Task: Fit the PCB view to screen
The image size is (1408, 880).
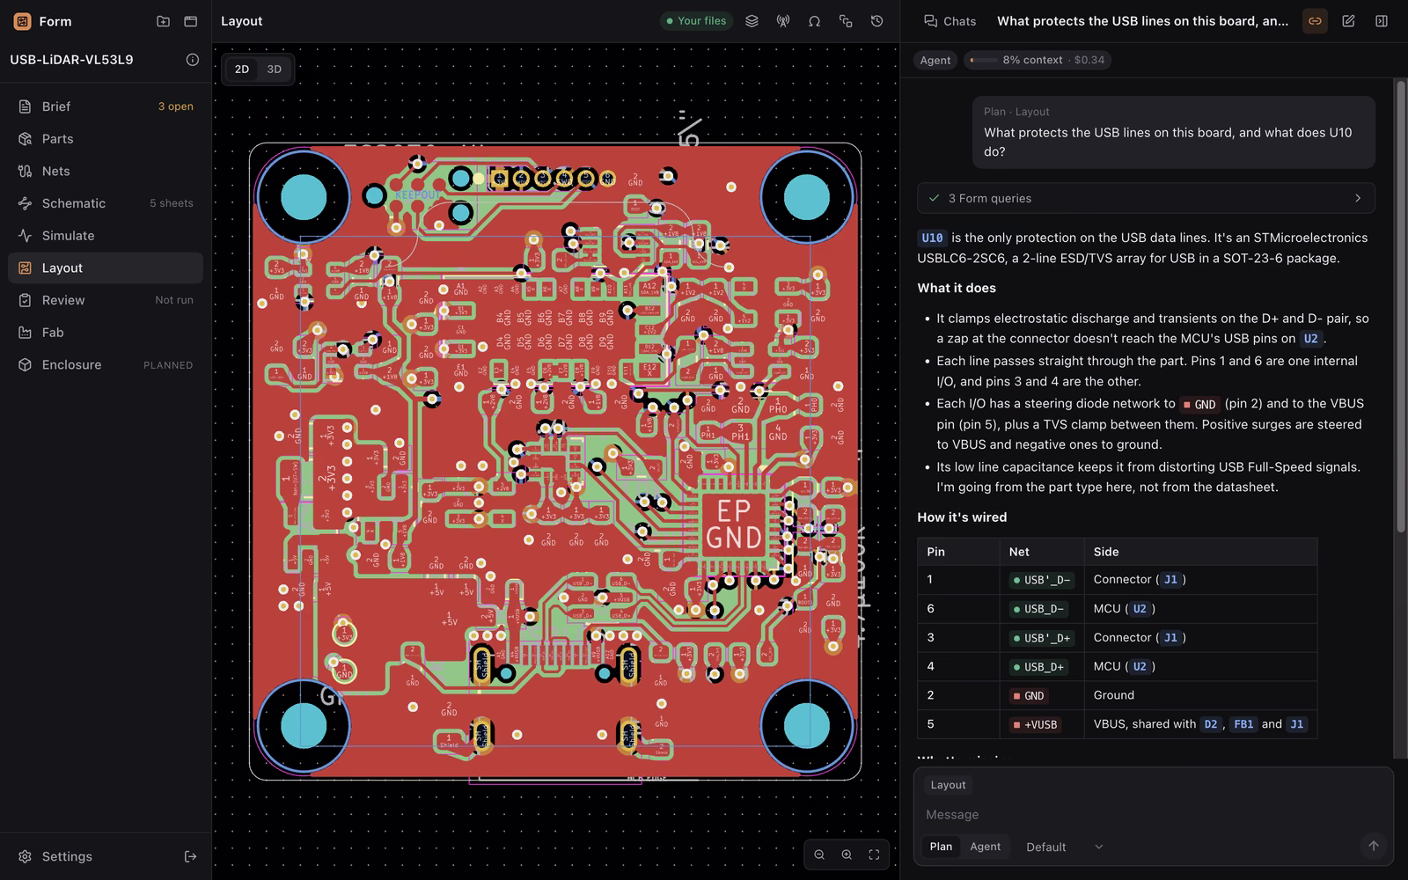Action: (x=874, y=854)
